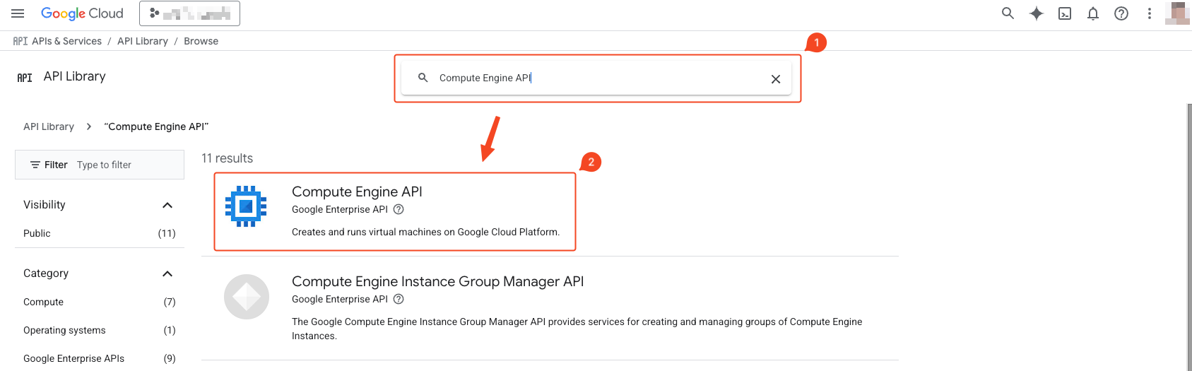
Task: Open the project selector dropdown
Action: (x=189, y=13)
